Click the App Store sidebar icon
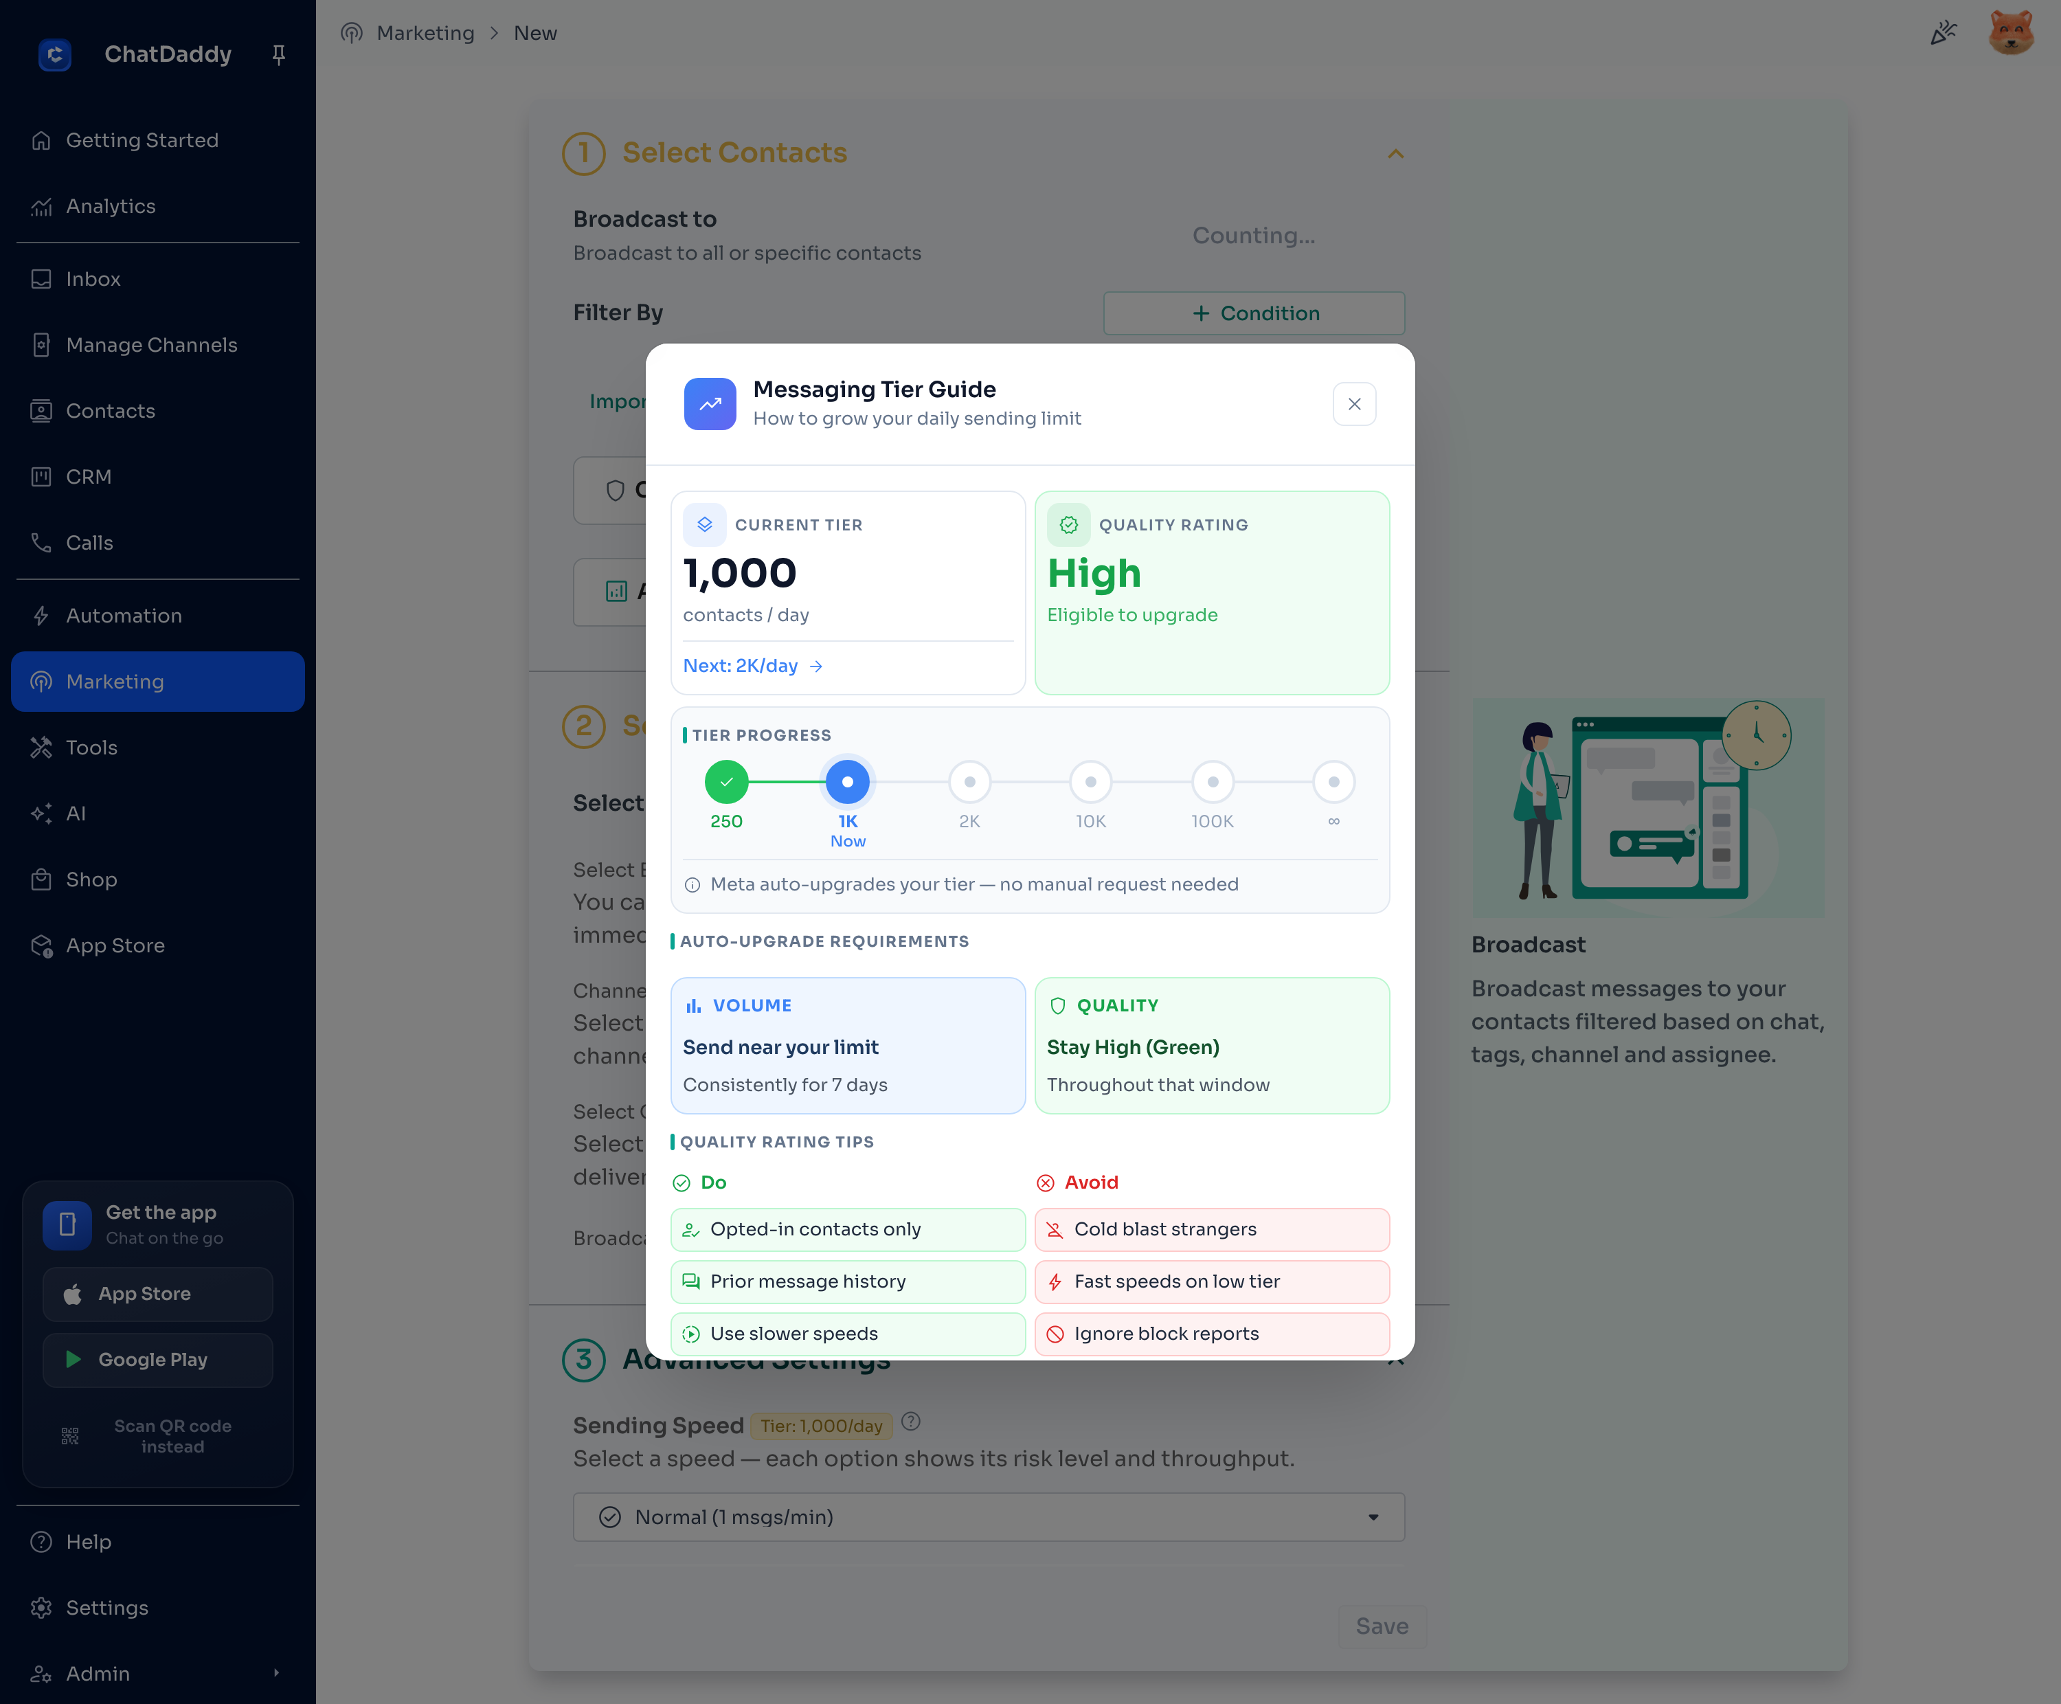The image size is (2061, 1704). tap(41, 945)
